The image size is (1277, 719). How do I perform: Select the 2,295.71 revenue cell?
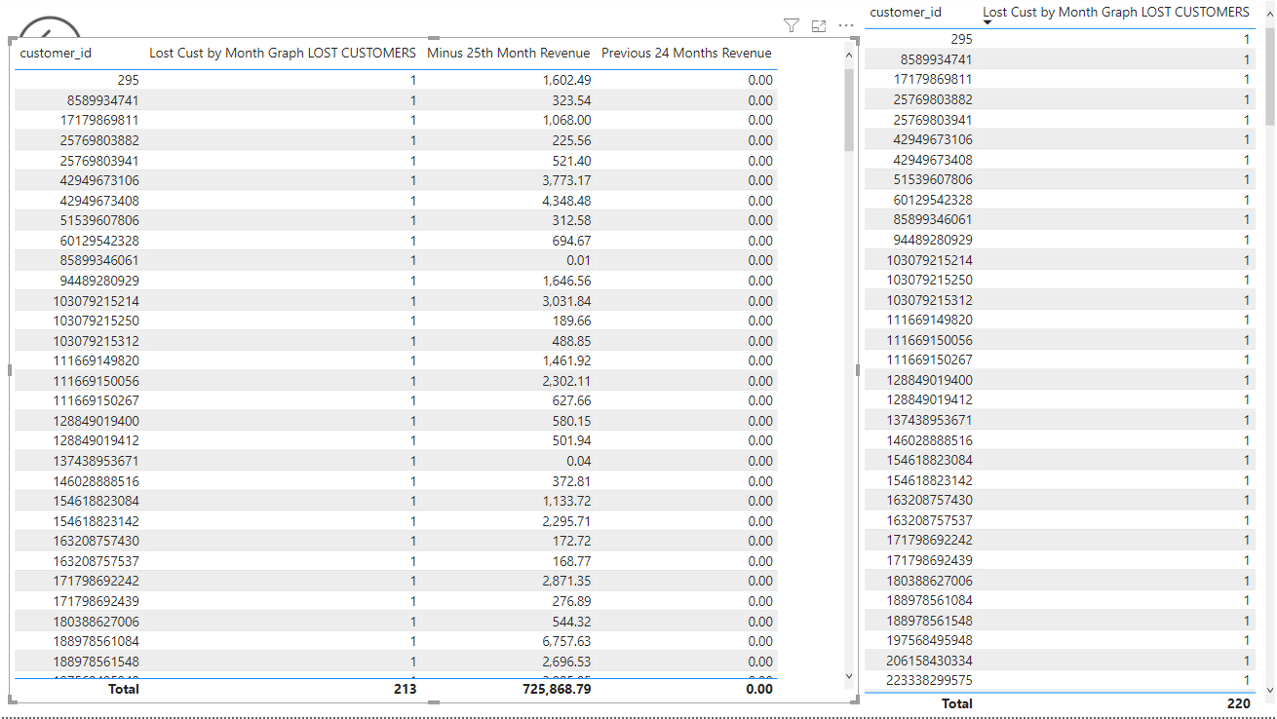click(566, 521)
